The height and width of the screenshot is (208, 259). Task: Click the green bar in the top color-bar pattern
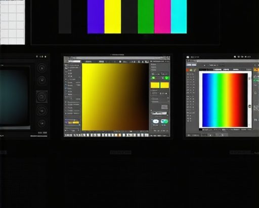click(x=146, y=17)
